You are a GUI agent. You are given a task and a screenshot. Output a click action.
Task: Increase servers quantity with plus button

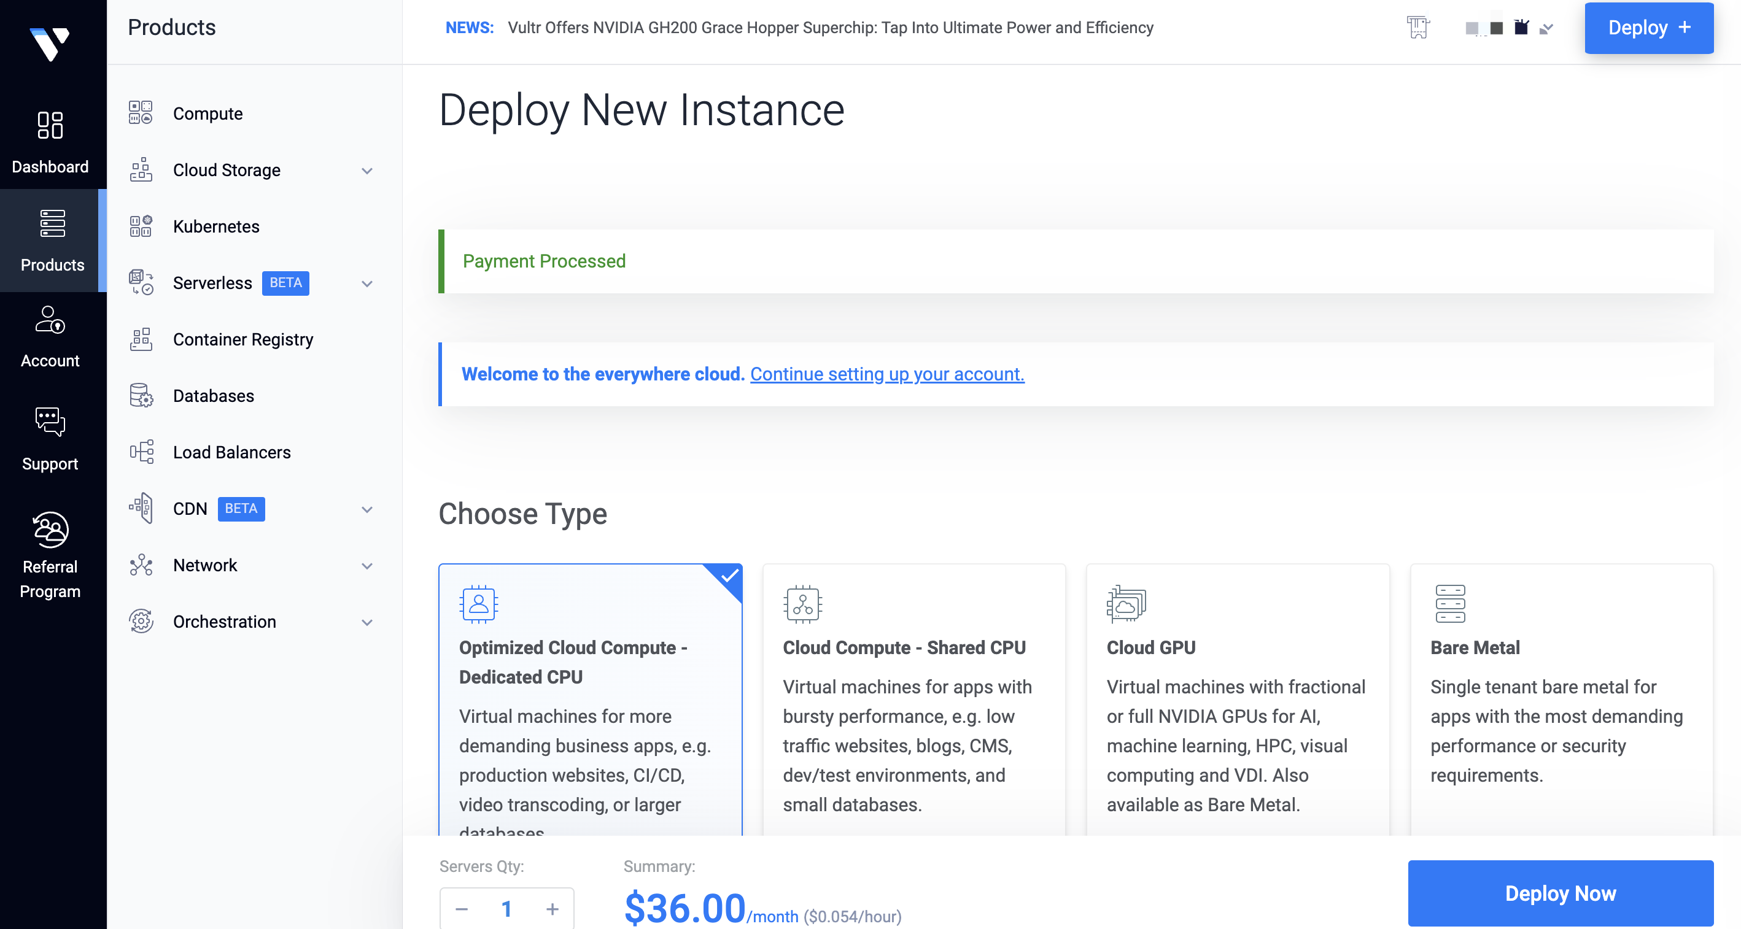coord(552,909)
